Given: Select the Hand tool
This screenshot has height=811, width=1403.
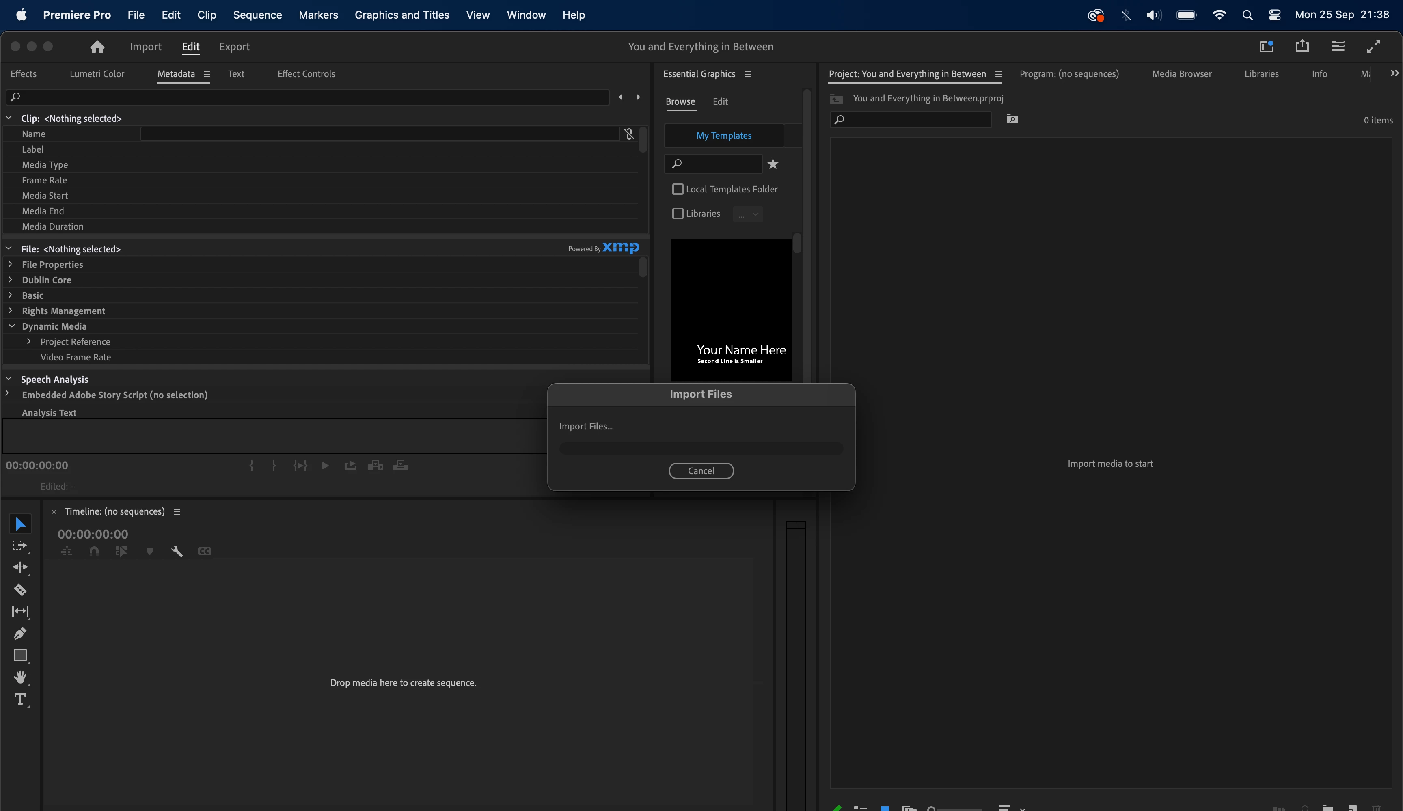Looking at the screenshot, I should 20,677.
